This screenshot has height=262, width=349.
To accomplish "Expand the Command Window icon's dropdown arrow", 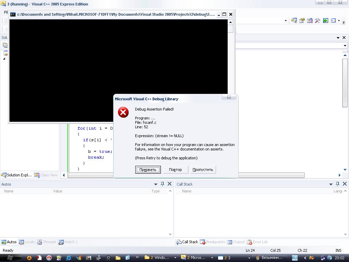I will coord(339,21).
